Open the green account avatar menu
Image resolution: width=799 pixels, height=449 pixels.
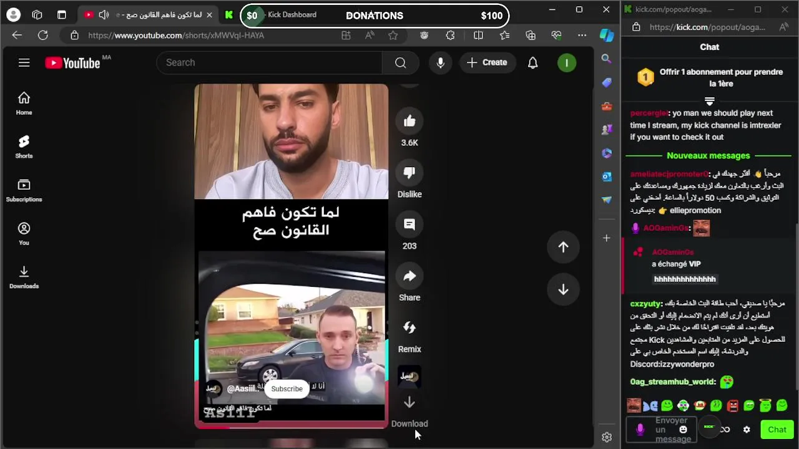click(x=567, y=63)
